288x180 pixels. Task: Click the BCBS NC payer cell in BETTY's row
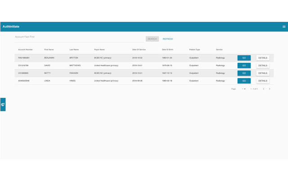(103, 73)
